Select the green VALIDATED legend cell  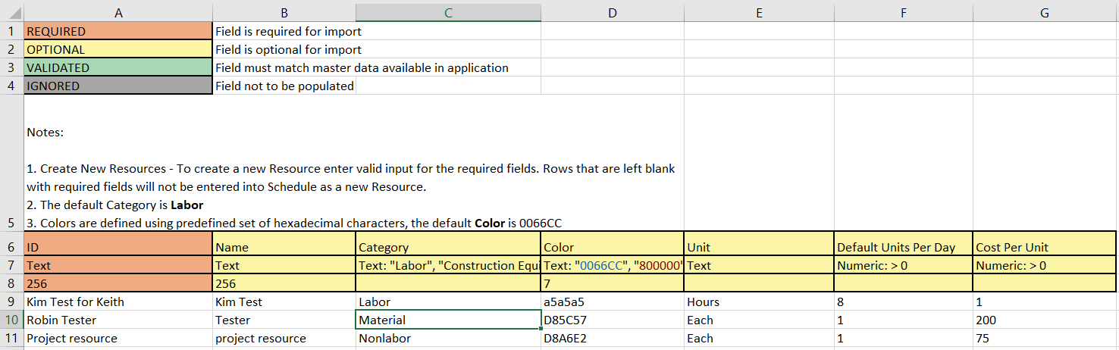pyautogui.click(x=118, y=68)
